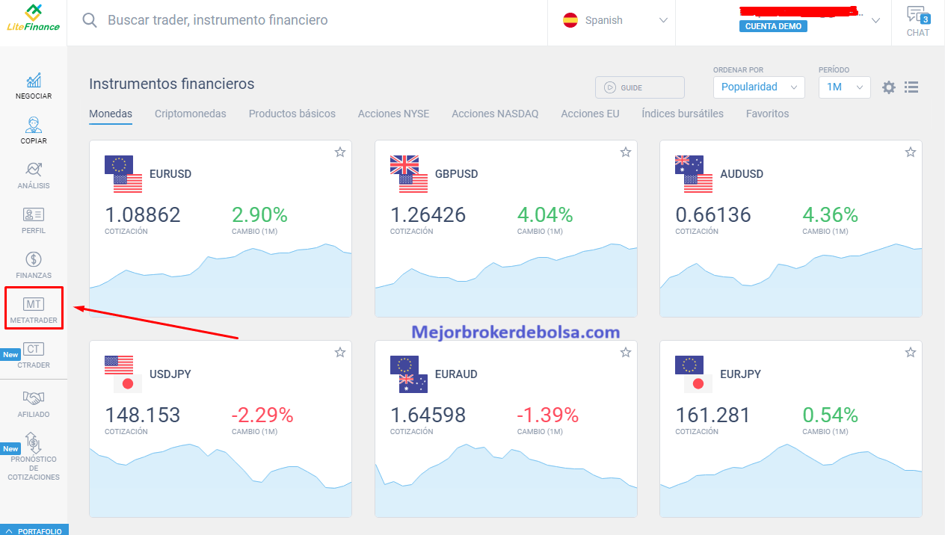945x535 pixels.
Task: Click the GUIDE button
Action: 640,87
